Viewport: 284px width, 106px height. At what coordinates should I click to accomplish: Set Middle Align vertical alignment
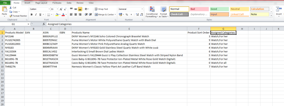coord(76,9)
